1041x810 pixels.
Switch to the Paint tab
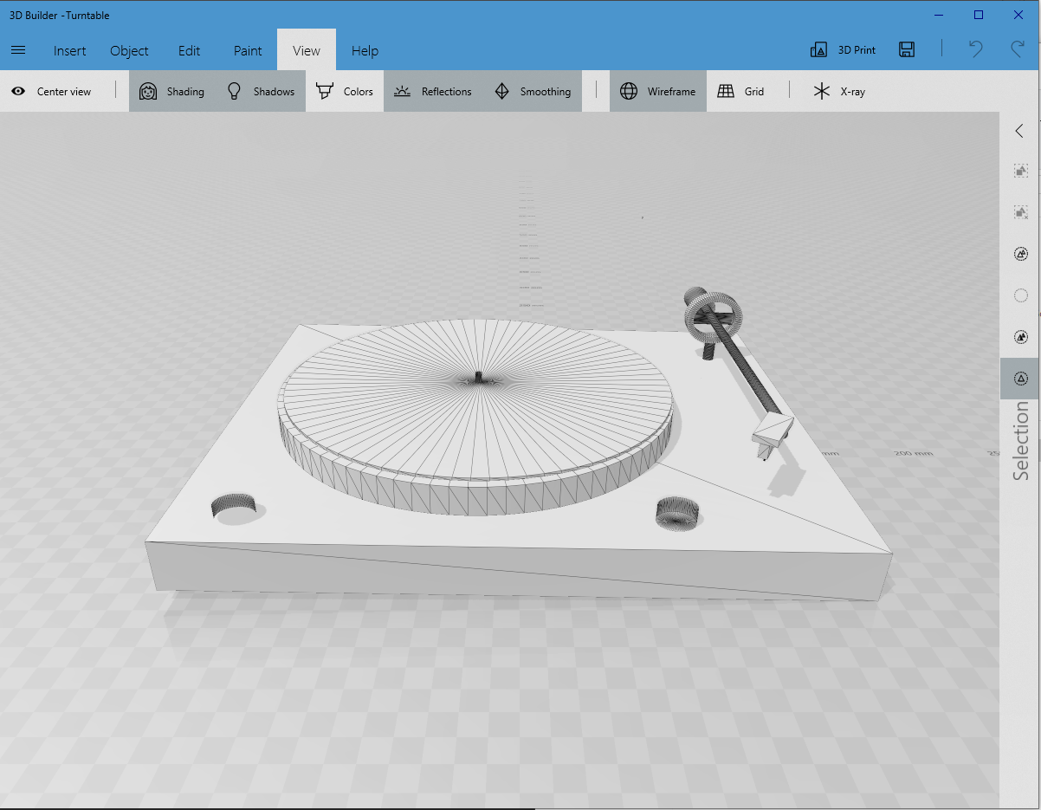click(248, 50)
